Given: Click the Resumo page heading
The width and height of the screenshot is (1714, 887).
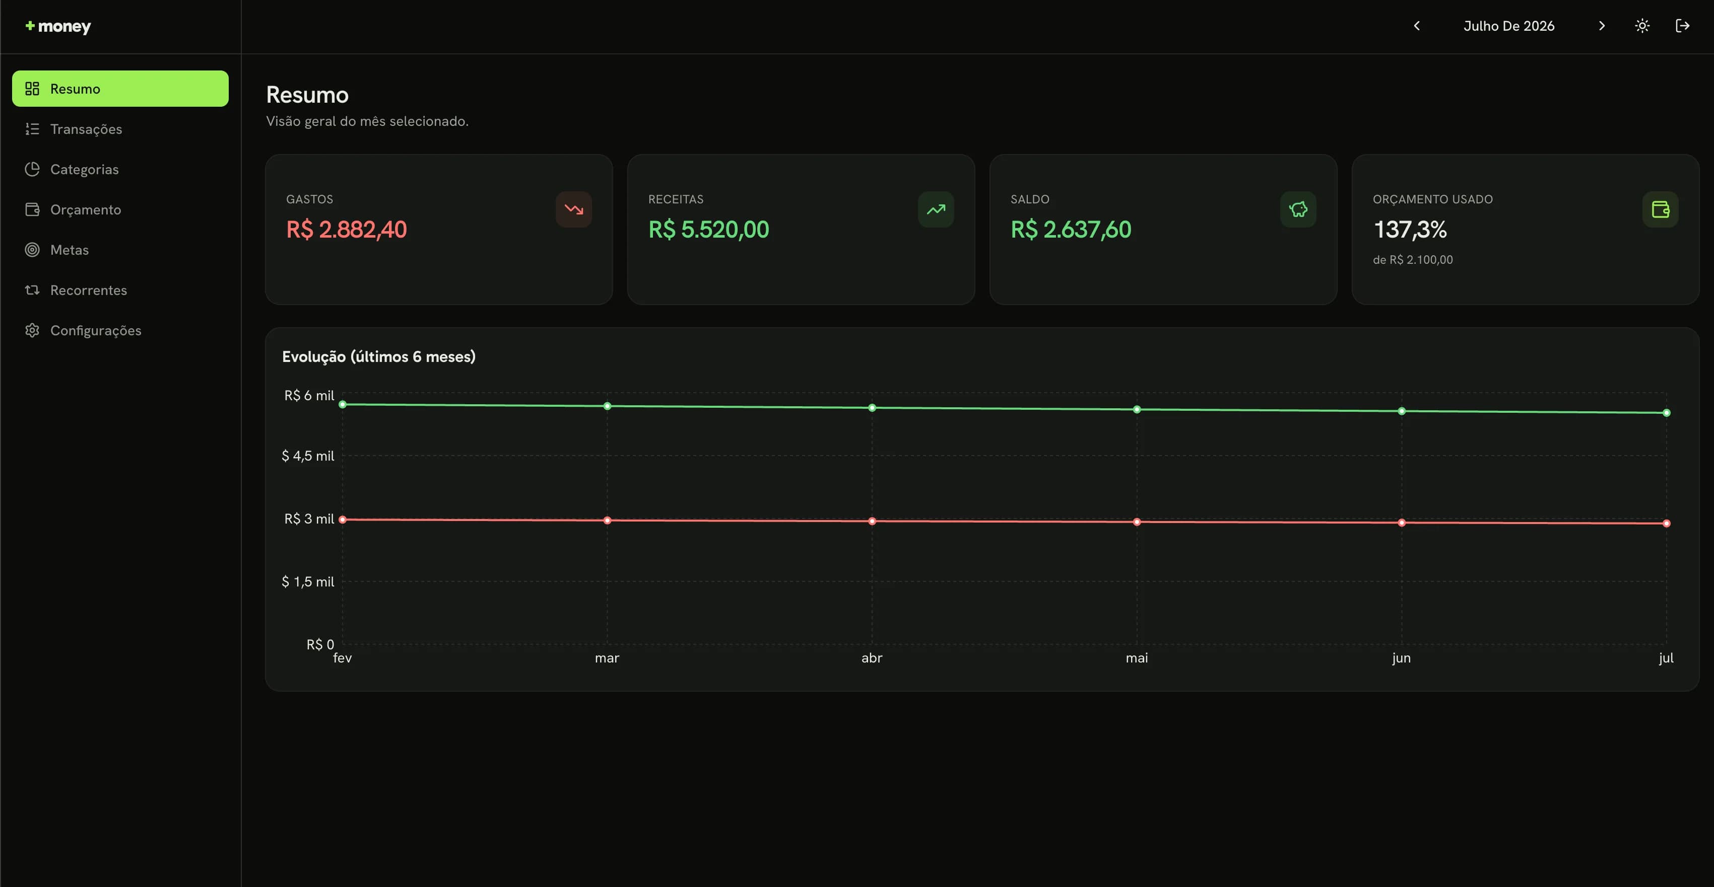Looking at the screenshot, I should coord(307,95).
